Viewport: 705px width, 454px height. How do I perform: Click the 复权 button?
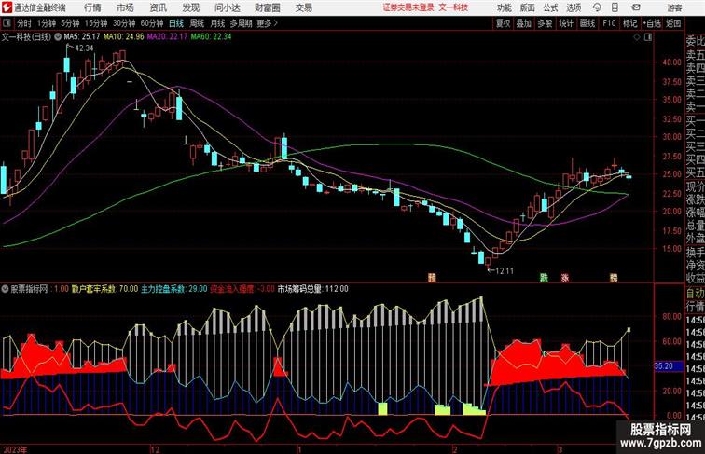coord(504,23)
